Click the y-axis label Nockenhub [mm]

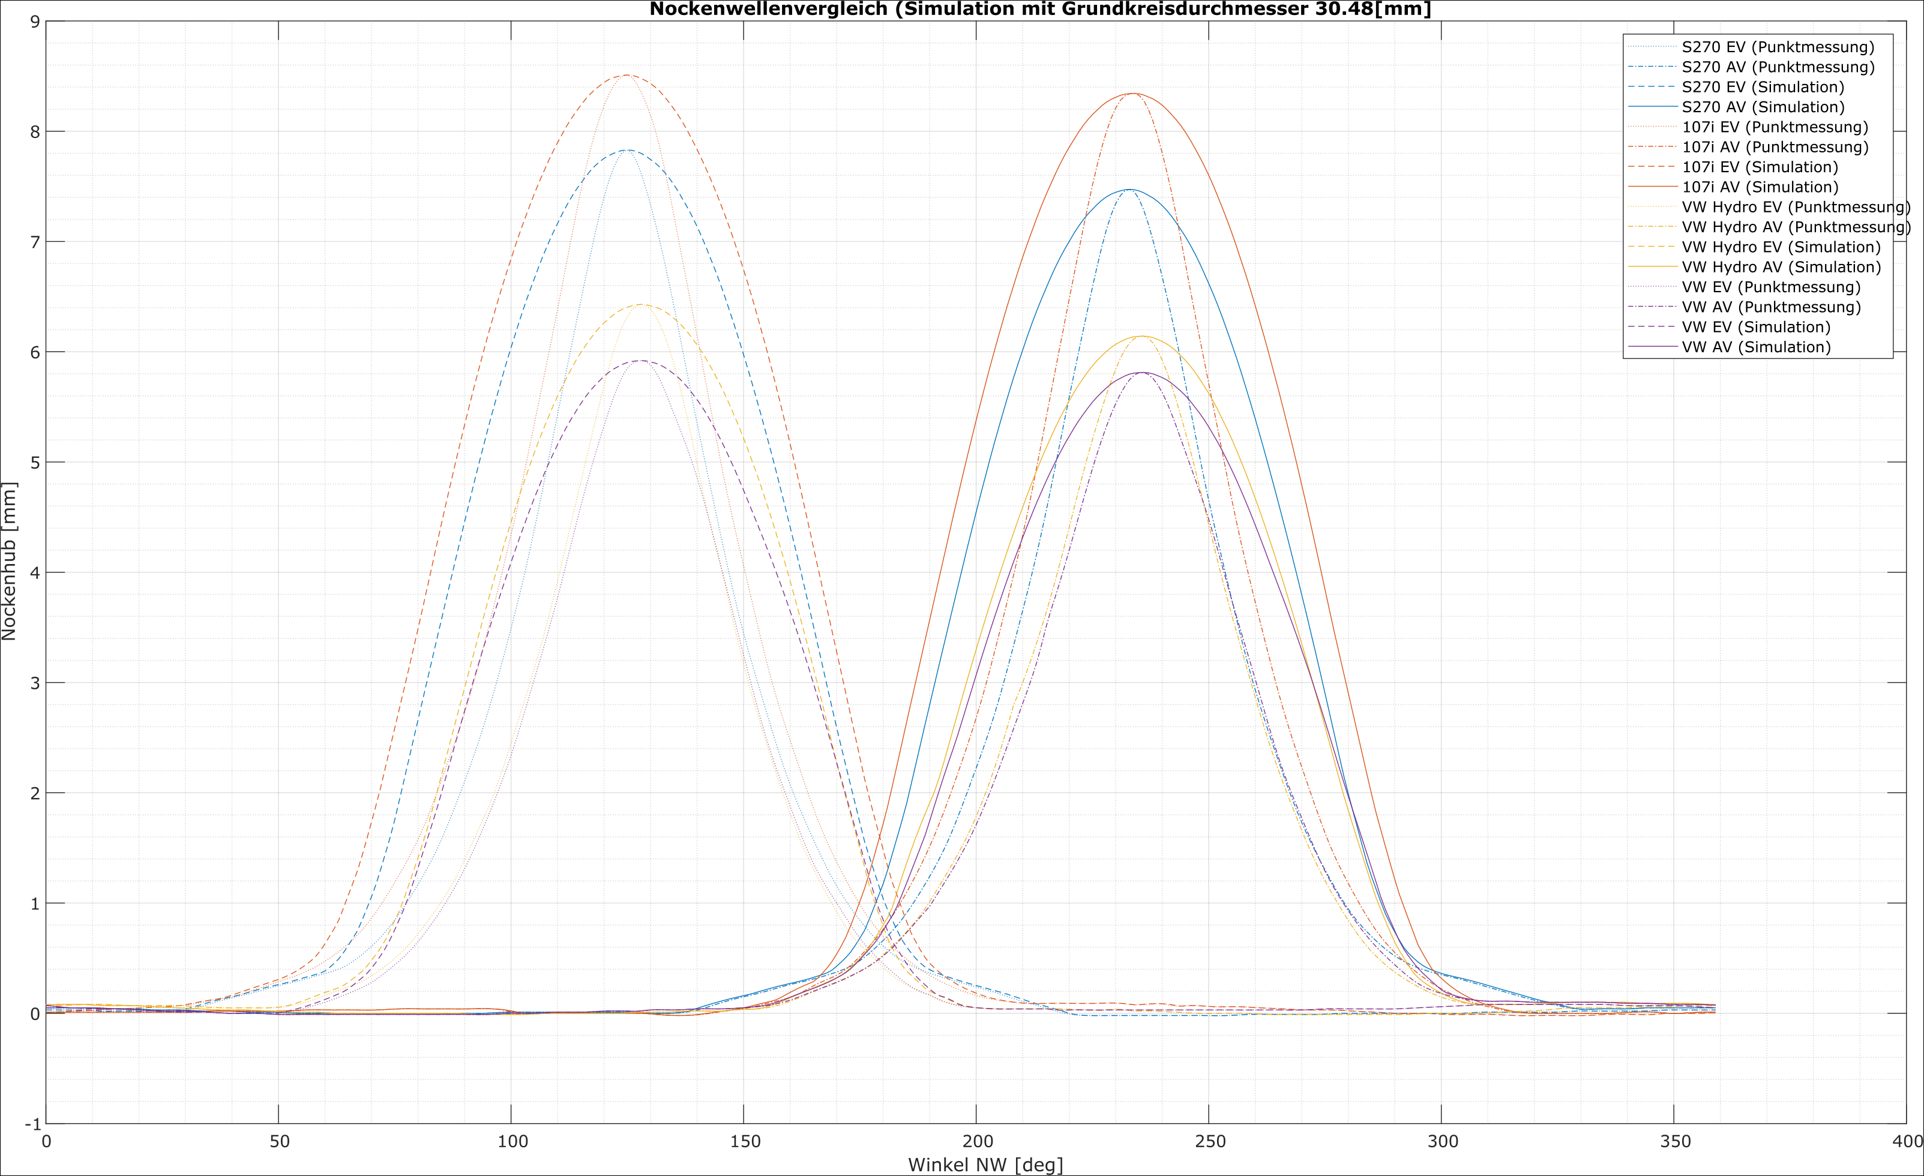point(10,562)
